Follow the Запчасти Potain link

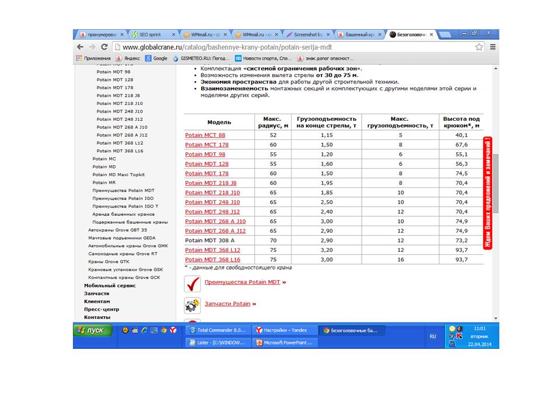pyautogui.click(x=228, y=304)
